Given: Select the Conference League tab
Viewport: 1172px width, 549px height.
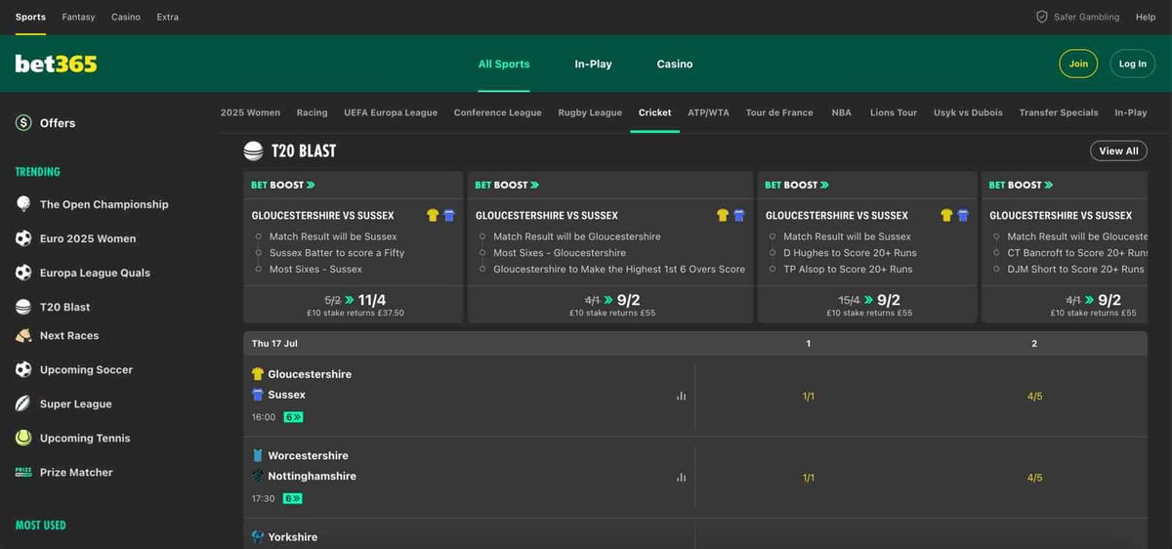Looking at the screenshot, I should point(497,112).
